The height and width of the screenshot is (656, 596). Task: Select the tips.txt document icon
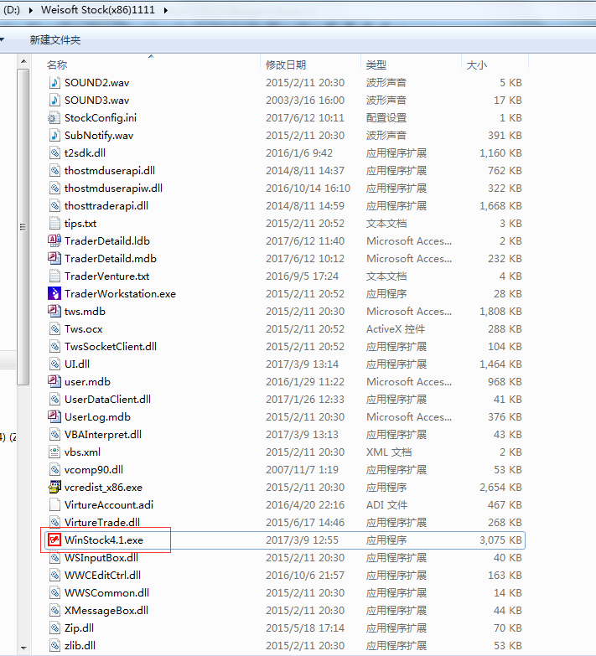[54, 223]
